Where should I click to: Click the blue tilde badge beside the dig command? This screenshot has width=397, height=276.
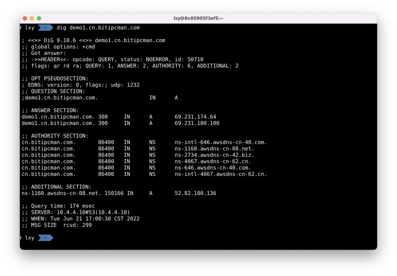point(45,28)
